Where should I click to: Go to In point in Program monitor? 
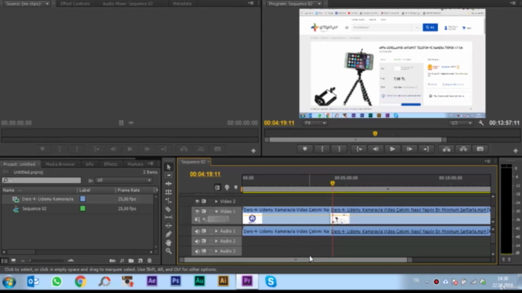[359, 149]
